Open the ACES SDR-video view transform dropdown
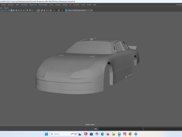Viewport: 182px width, 137px height. [x=80, y=10]
